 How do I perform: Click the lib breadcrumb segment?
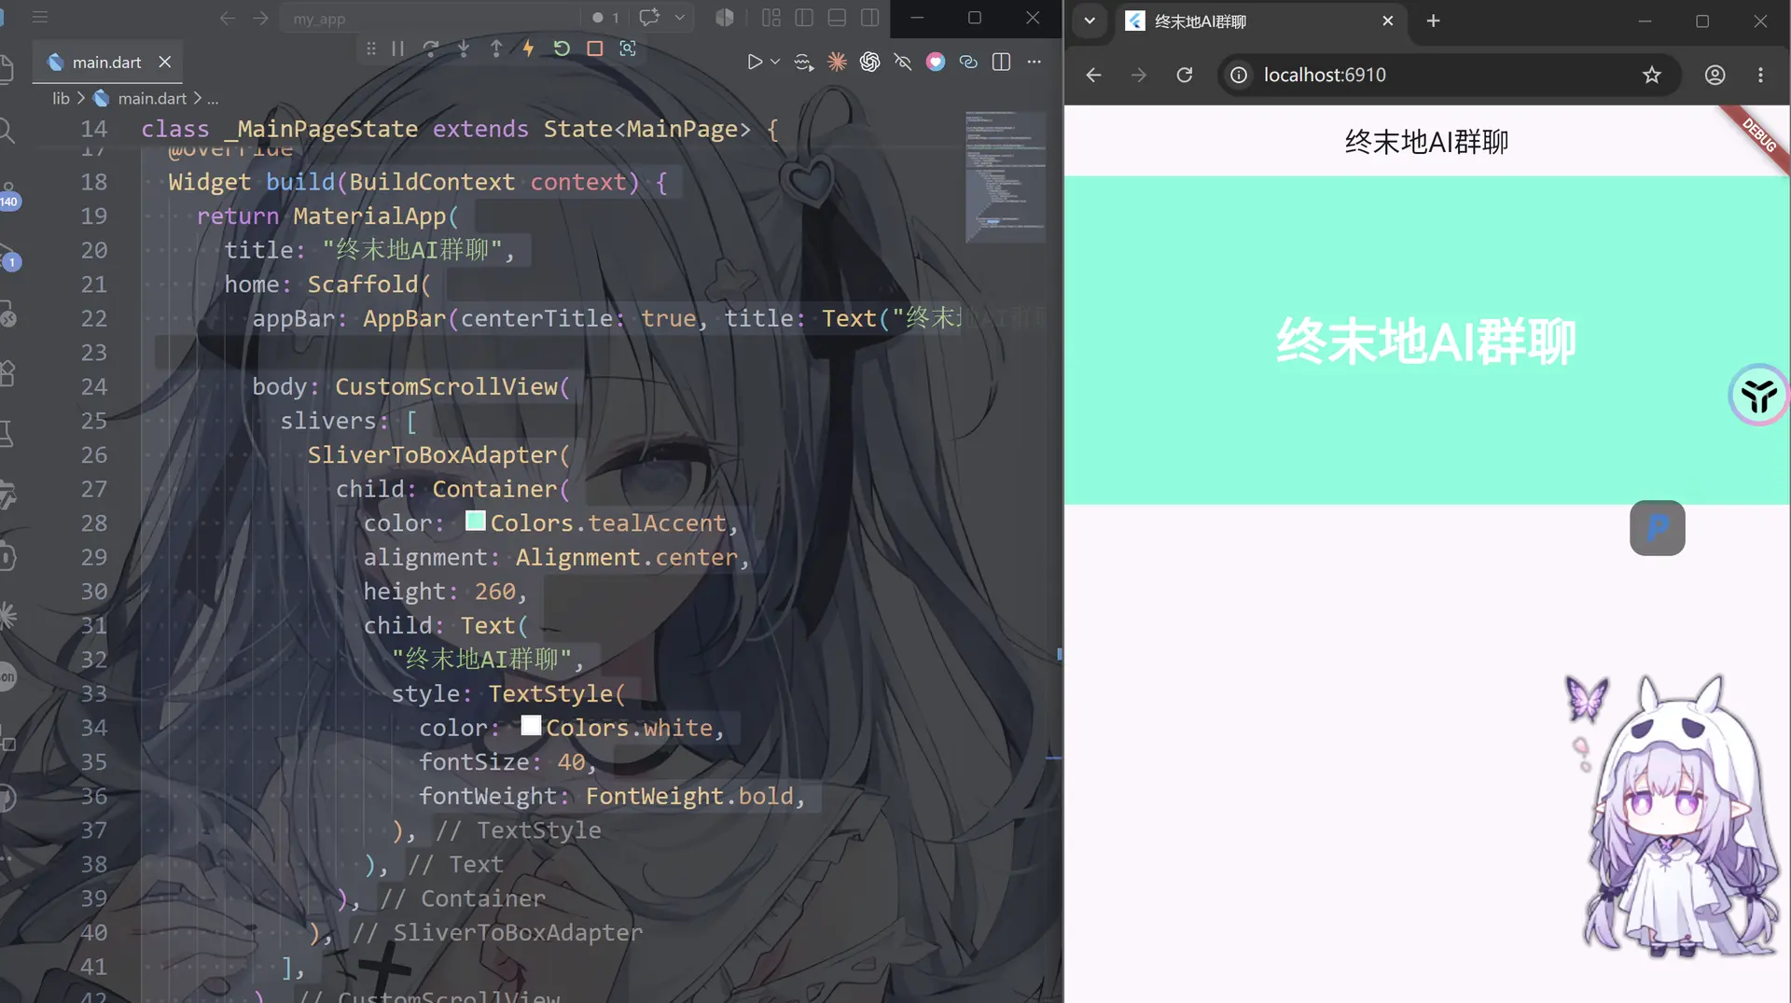[61, 98]
